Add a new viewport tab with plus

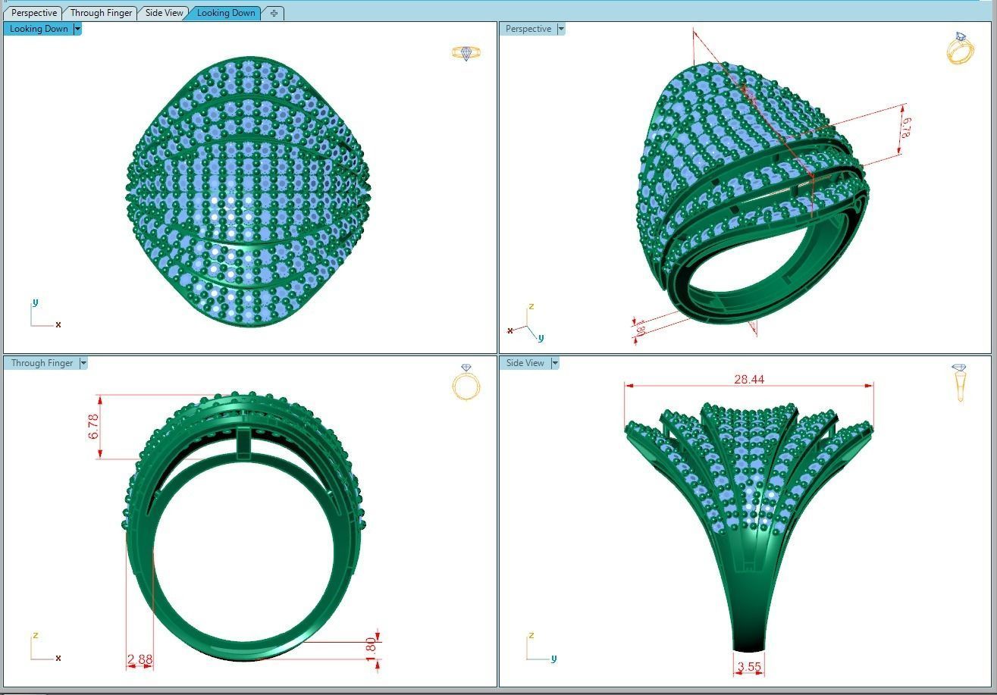(x=274, y=13)
